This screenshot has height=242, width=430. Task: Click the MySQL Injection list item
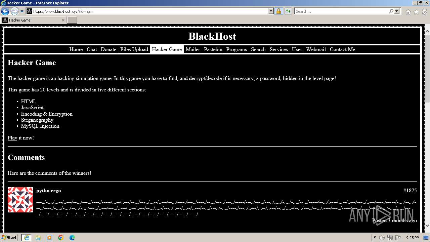tap(40, 126)
